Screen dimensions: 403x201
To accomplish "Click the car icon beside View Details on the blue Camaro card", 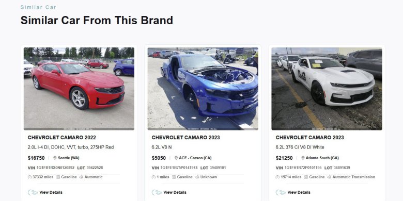I will (x=157, y=192).
